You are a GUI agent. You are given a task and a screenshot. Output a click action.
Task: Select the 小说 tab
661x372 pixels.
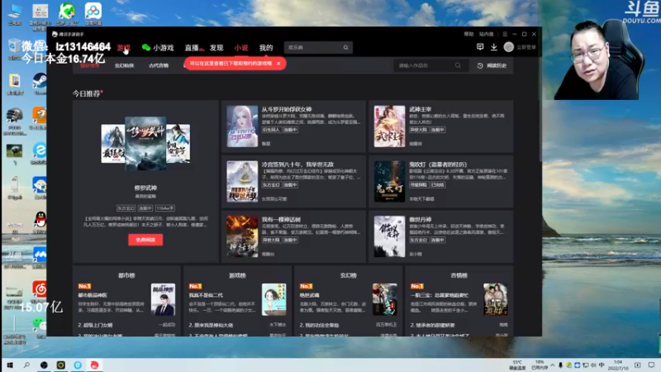[x=241, y=48]
